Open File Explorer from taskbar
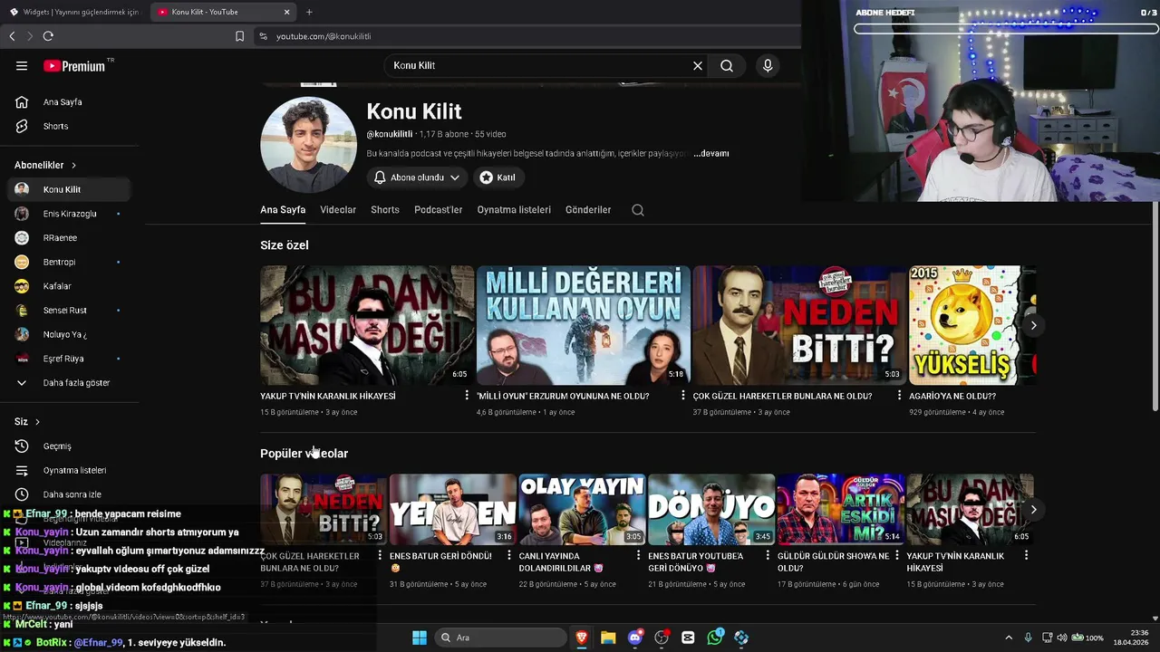This screenshot has width=1160, height=652. (608, 638)
